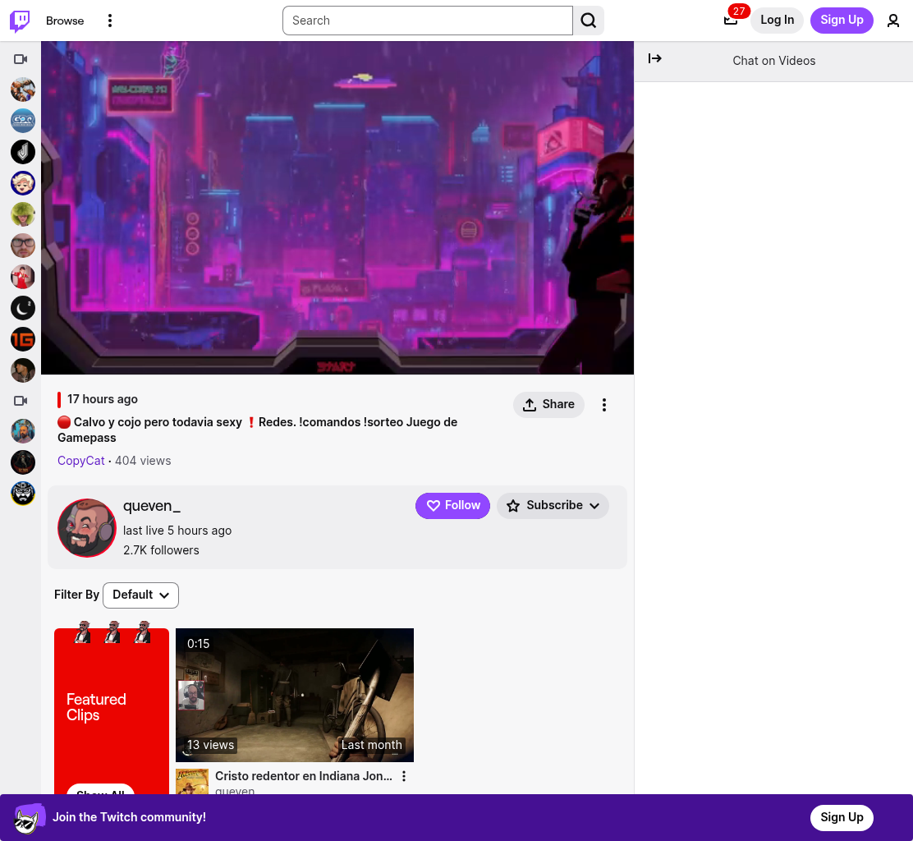Image resolution: width=913 pixels, height=841 pixels.
Task: Open sidebar channel with blonde cartoon avatar
Action: click(x=23, y=183)
